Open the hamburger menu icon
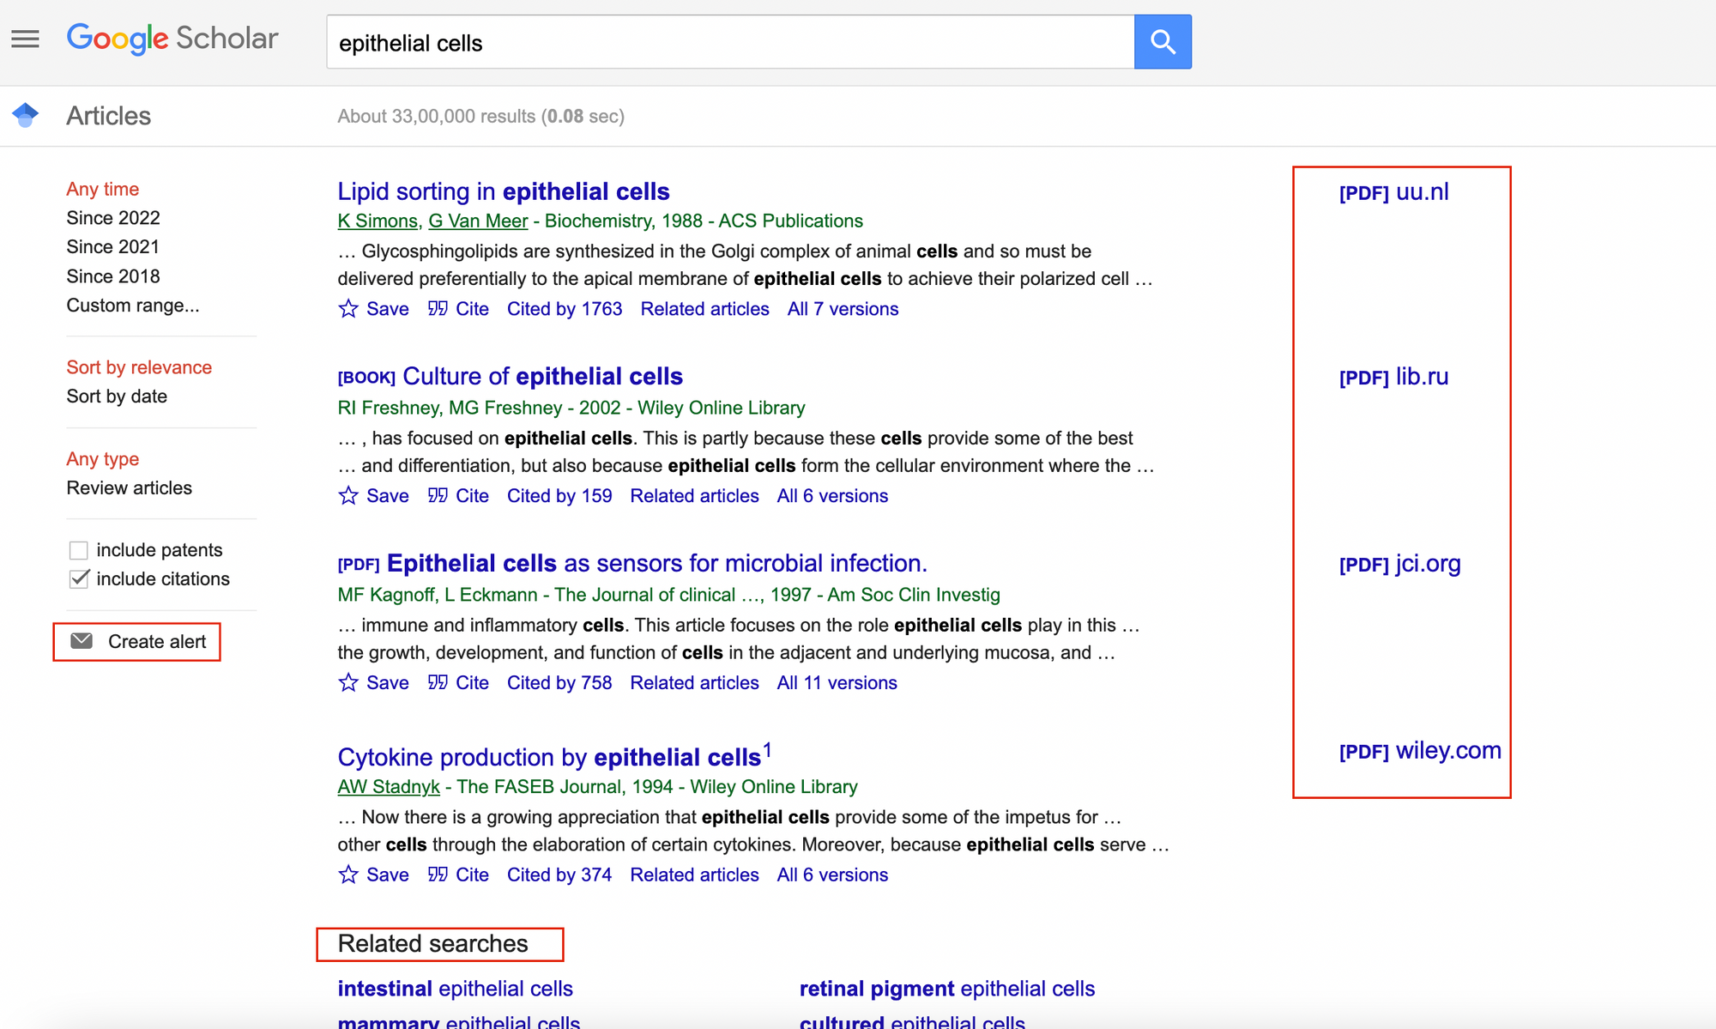Viewport: 1716px width, 1029px height. (x=25, y=39)
